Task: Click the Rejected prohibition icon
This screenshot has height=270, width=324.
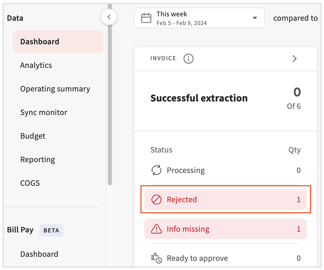Action: (x=156, y=200)
